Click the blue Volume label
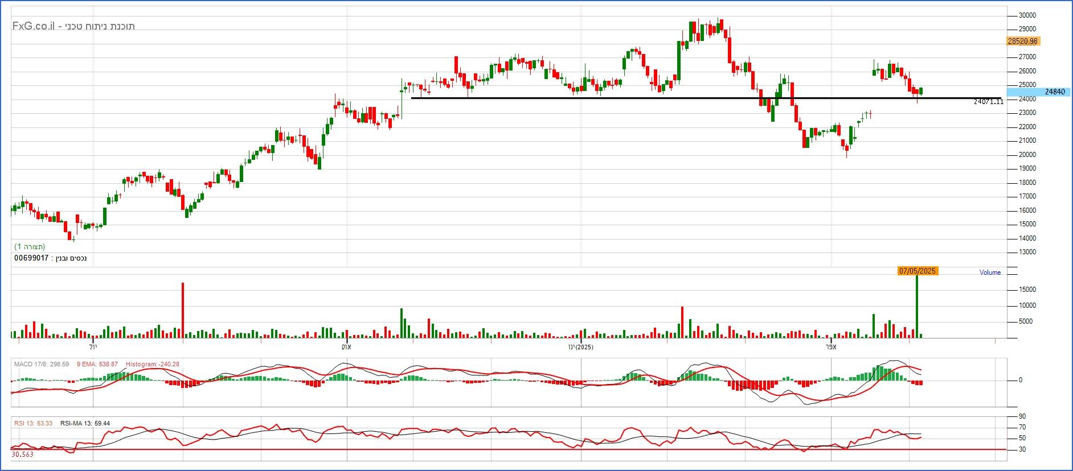Image resolution: width=1073 pixels, height=471 pixels. tap(990, 272)
